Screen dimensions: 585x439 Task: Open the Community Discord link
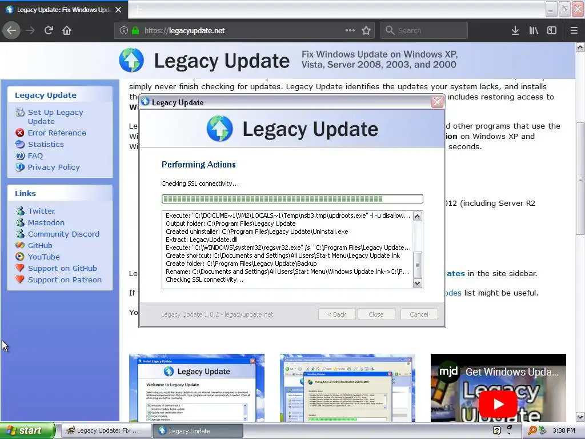point(63,234)
